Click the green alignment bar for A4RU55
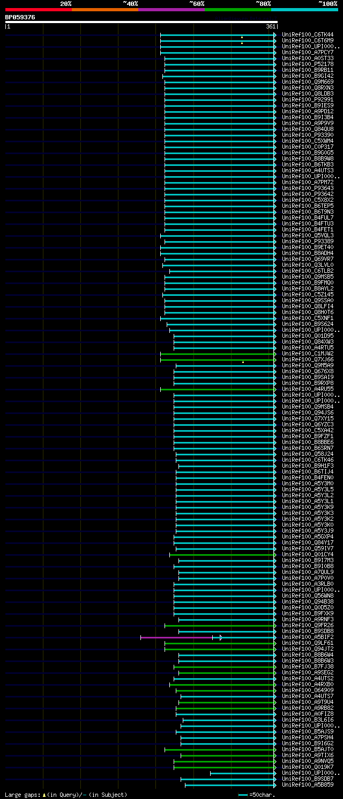The width and height of the screenshot is (343, 799). pos(218,389)
